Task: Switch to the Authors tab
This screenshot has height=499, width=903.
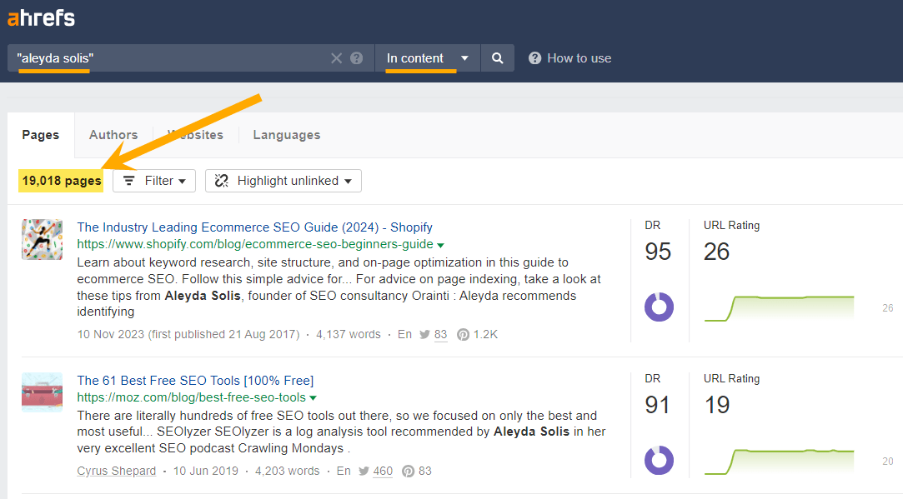Action: coord(113,134)
